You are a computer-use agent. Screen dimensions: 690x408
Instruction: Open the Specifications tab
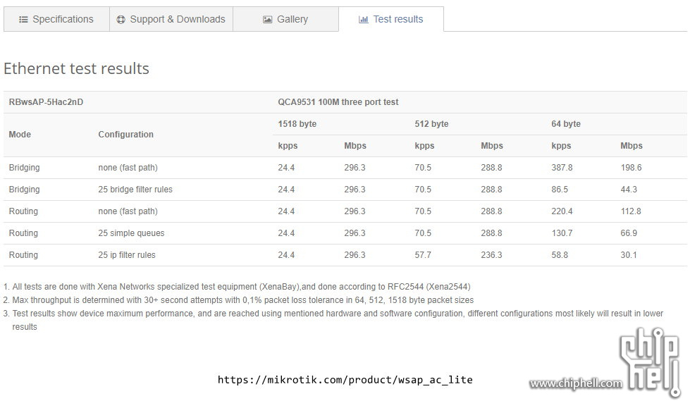(x=57, y=19)
